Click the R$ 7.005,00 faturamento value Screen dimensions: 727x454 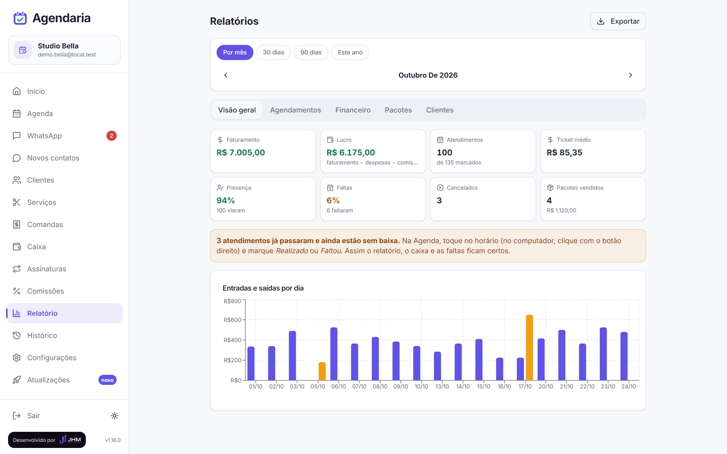pyautogui.click(x=241, y=153)
